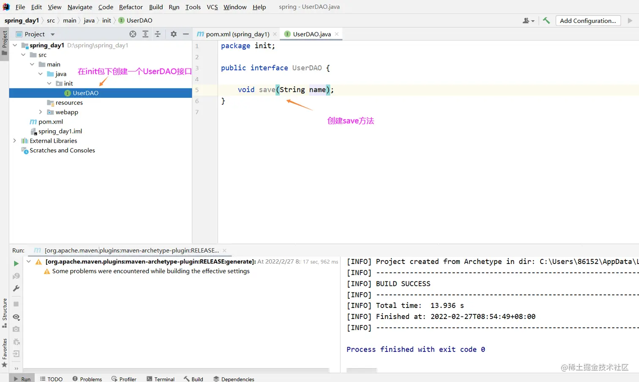Viewport: 639px width, 382px height.
Task: Collapse the main folder arrow
Action: tap(32, 64)
